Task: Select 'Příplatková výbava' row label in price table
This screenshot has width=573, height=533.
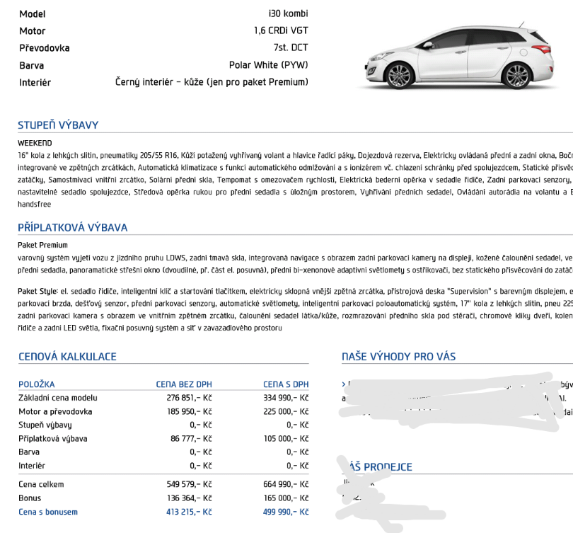Action: click(53, 439)
